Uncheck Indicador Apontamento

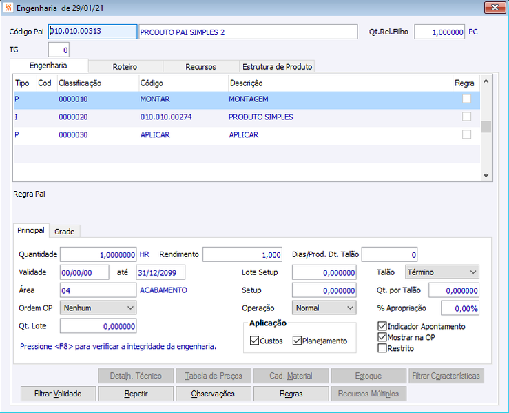(382, 326)
